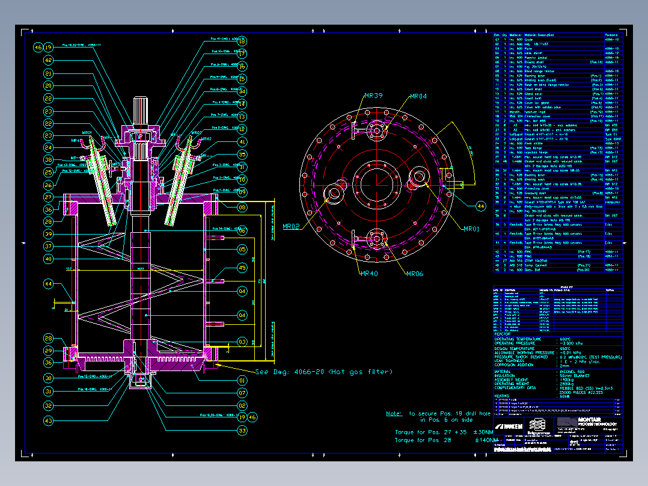
Task: Select part balloon number 05
Action: (242, 250)
